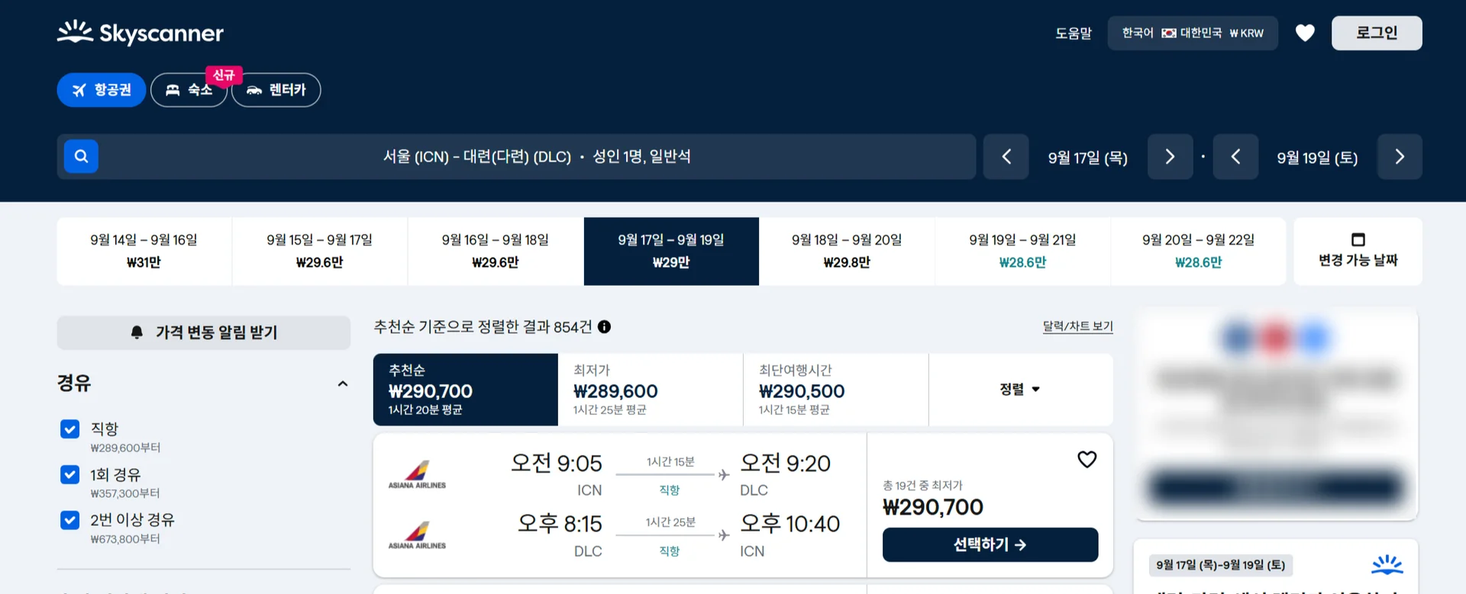The width and height of the screenshot is (1466, 594).
Task: Toggle the 1회 경유 checkbox
Action: [69, 474]
